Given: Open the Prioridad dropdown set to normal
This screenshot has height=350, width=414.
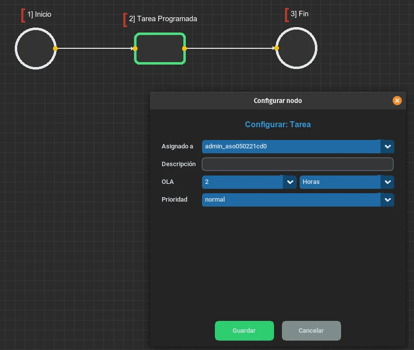Looking at the screenshot, I should click(x=298, y=200).
